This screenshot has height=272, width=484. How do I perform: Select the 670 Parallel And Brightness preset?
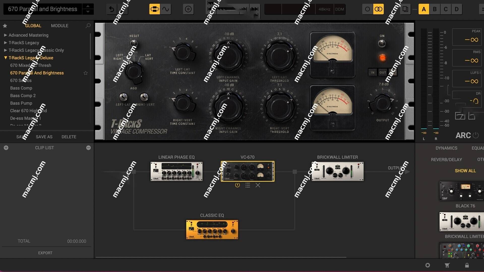pyautogui.click(x=37, y=73)
